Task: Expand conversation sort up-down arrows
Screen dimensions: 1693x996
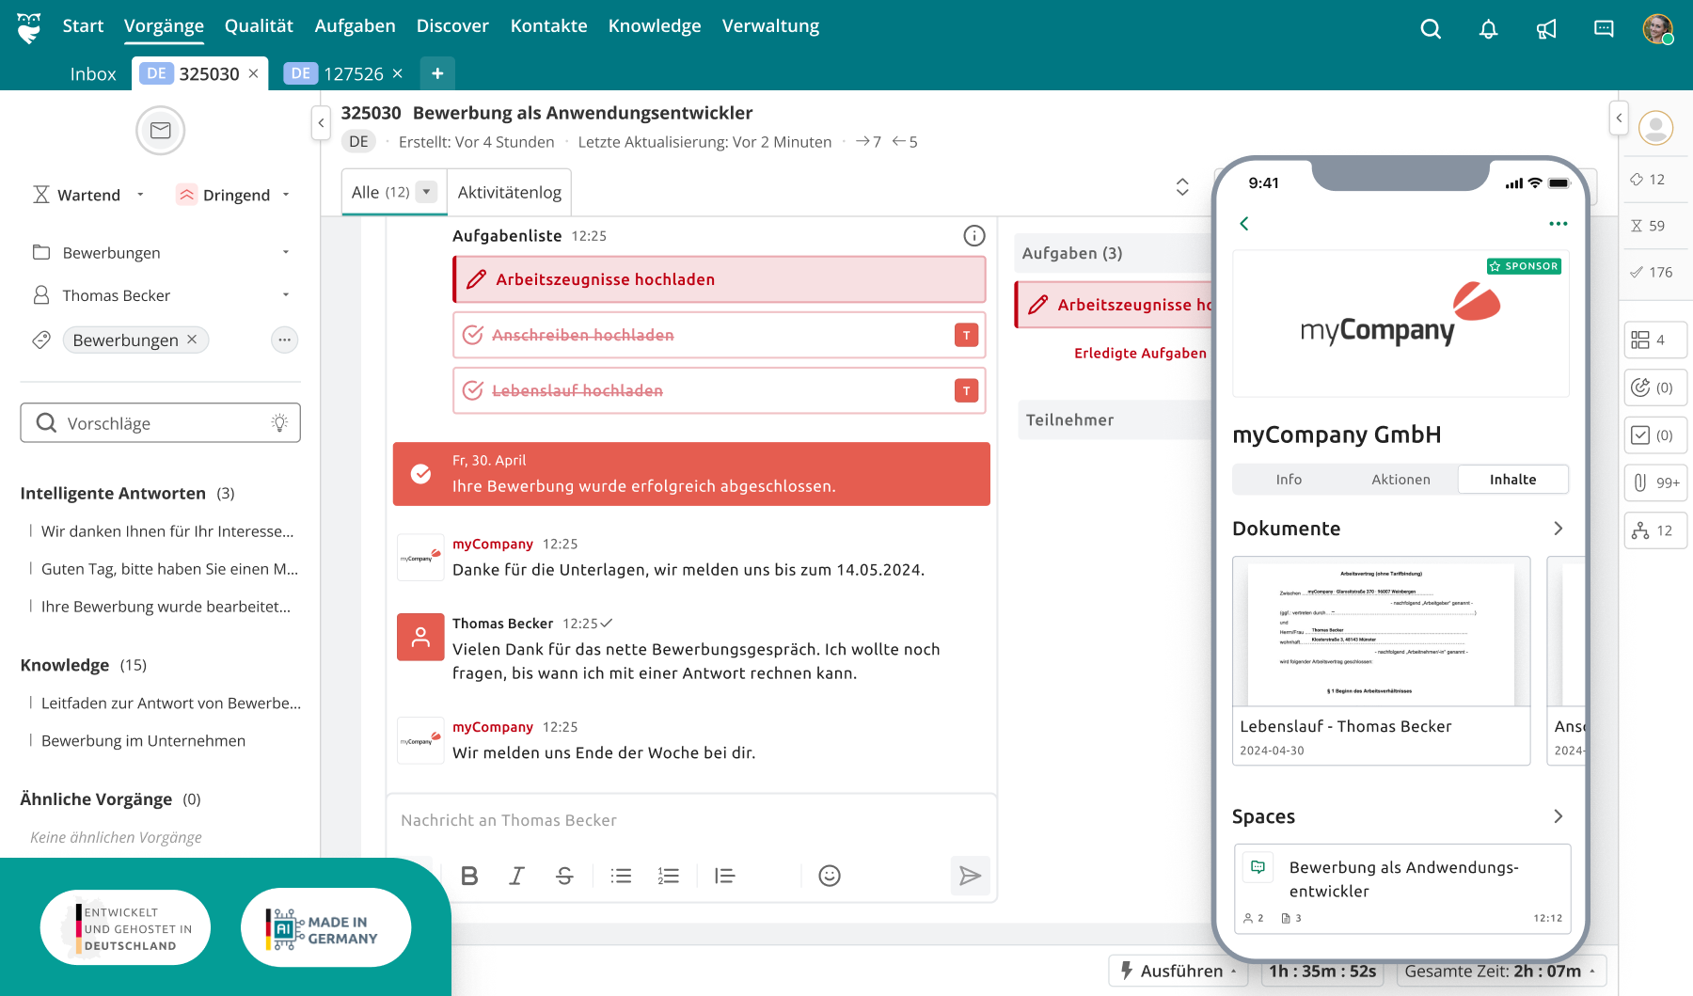Action: pos(1182,187)
